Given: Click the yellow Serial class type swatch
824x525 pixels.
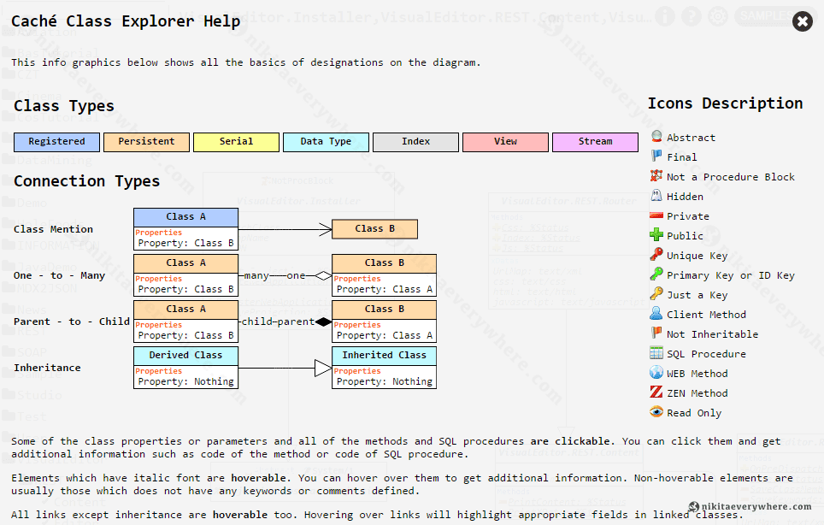Looking at the screenshot, I should click(x=236, y=142).
